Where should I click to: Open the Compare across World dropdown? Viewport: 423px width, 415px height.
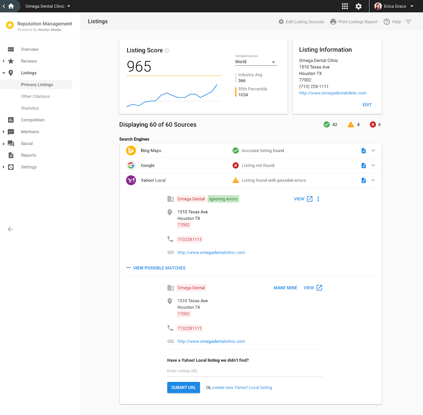tap(256, 62)
